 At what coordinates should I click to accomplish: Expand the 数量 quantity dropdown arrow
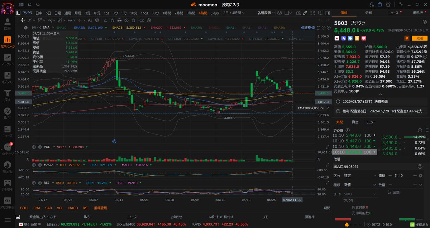tap(421, 185)
